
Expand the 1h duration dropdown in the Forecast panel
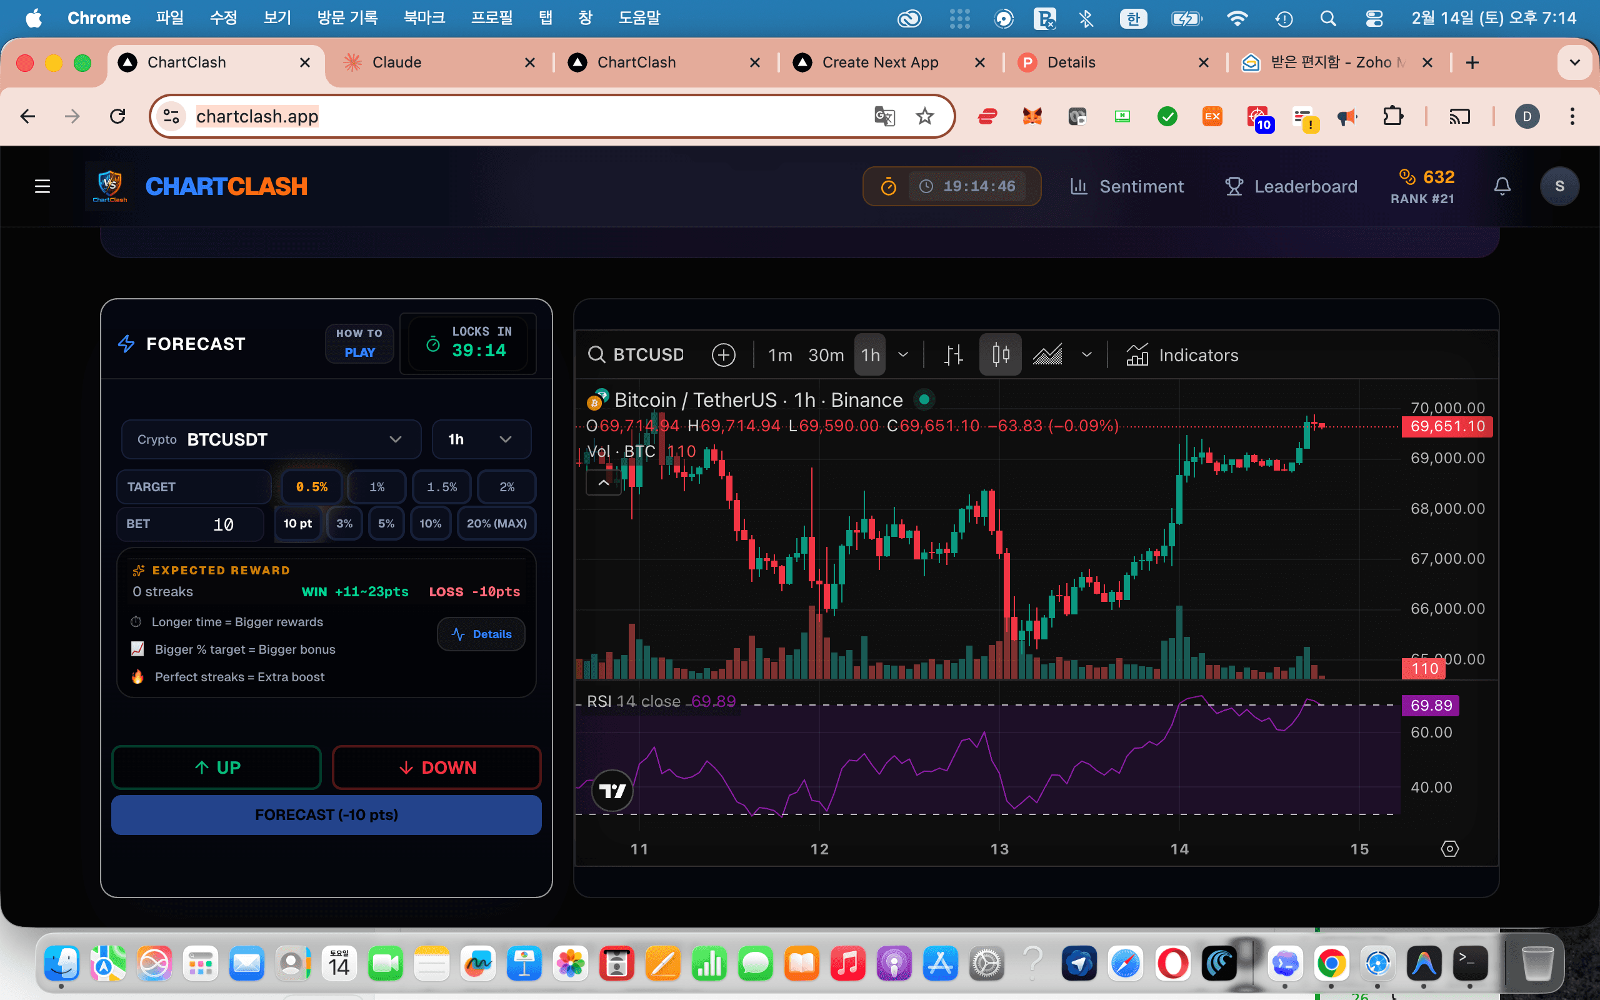pos(481,439)
